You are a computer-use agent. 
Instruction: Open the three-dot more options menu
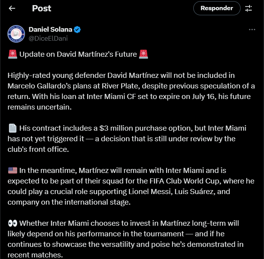pyautogui.click(x=252, y=29)
